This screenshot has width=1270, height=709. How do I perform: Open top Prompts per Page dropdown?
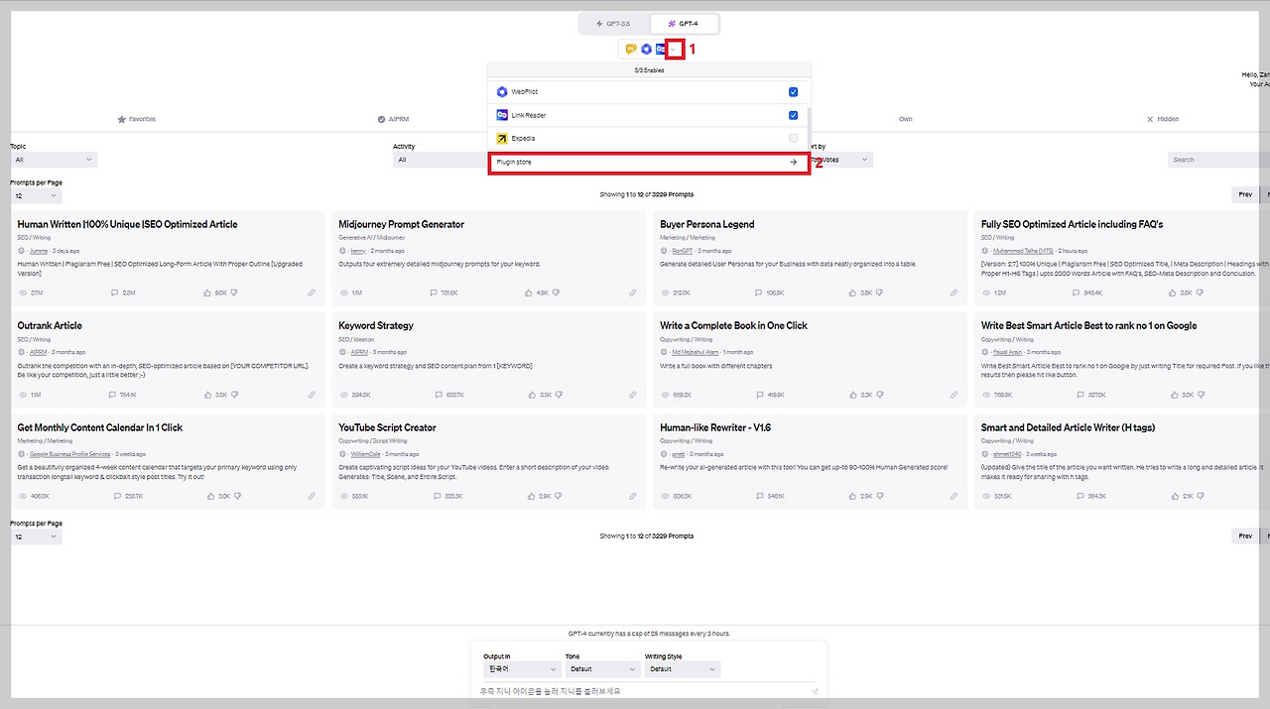(x=36, y=196)
